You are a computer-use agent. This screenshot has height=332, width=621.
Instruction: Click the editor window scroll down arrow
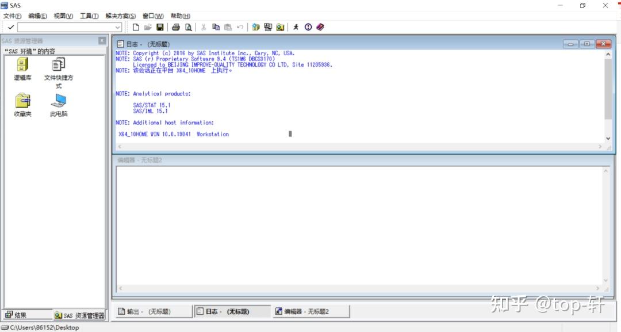pyautogui.click(x=605, y=280)
